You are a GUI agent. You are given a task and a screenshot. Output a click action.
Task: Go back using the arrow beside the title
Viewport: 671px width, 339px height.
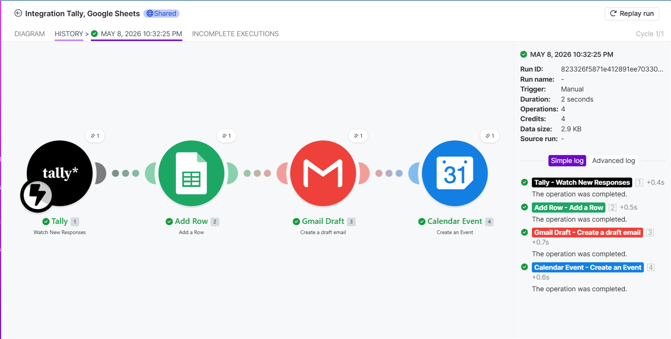click(18, 13)
